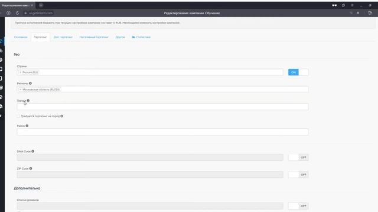Remove the Московская область region tag

20,90
